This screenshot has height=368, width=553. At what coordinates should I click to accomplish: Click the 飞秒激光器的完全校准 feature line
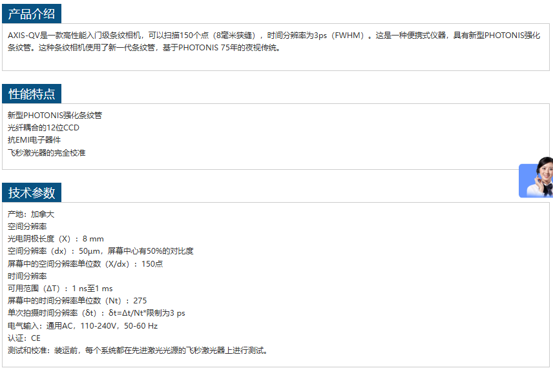pos(47,153)
